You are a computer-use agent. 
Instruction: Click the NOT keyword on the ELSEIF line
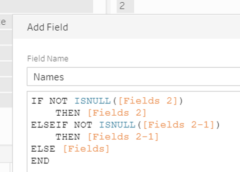tap(83, 125)
